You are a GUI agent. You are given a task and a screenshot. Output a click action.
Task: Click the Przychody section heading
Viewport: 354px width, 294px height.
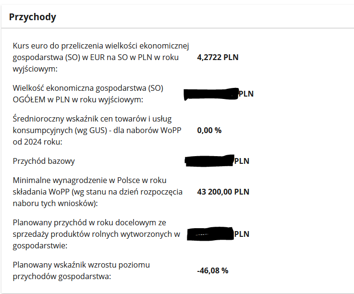(33, 17)
